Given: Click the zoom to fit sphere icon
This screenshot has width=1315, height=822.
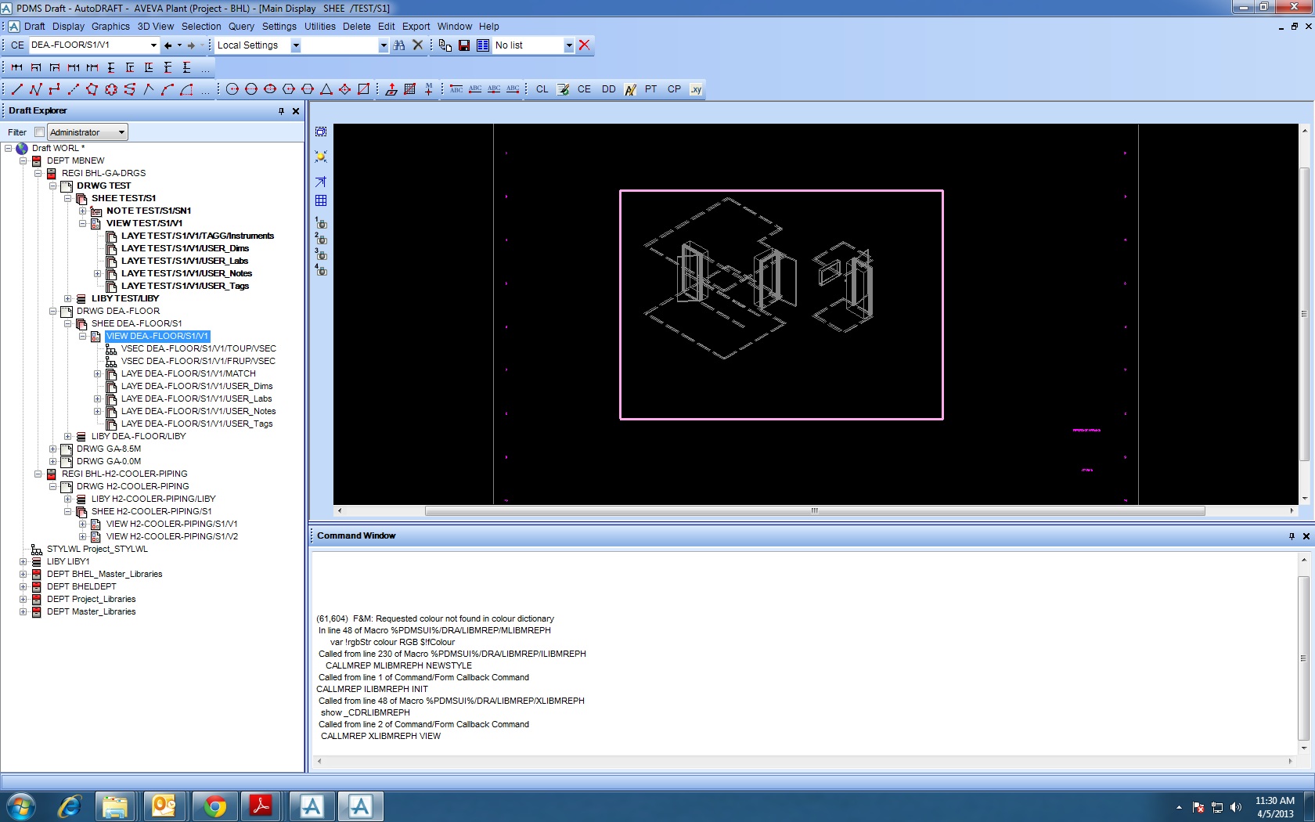Looking at the screenshot, I should click(321, 157).
